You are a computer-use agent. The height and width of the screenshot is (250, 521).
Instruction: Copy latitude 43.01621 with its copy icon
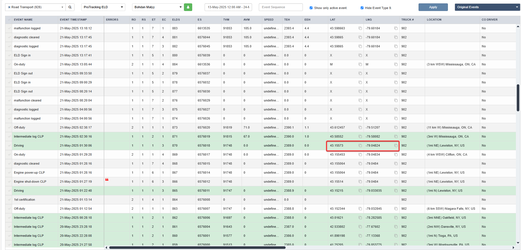pos(360,218)
